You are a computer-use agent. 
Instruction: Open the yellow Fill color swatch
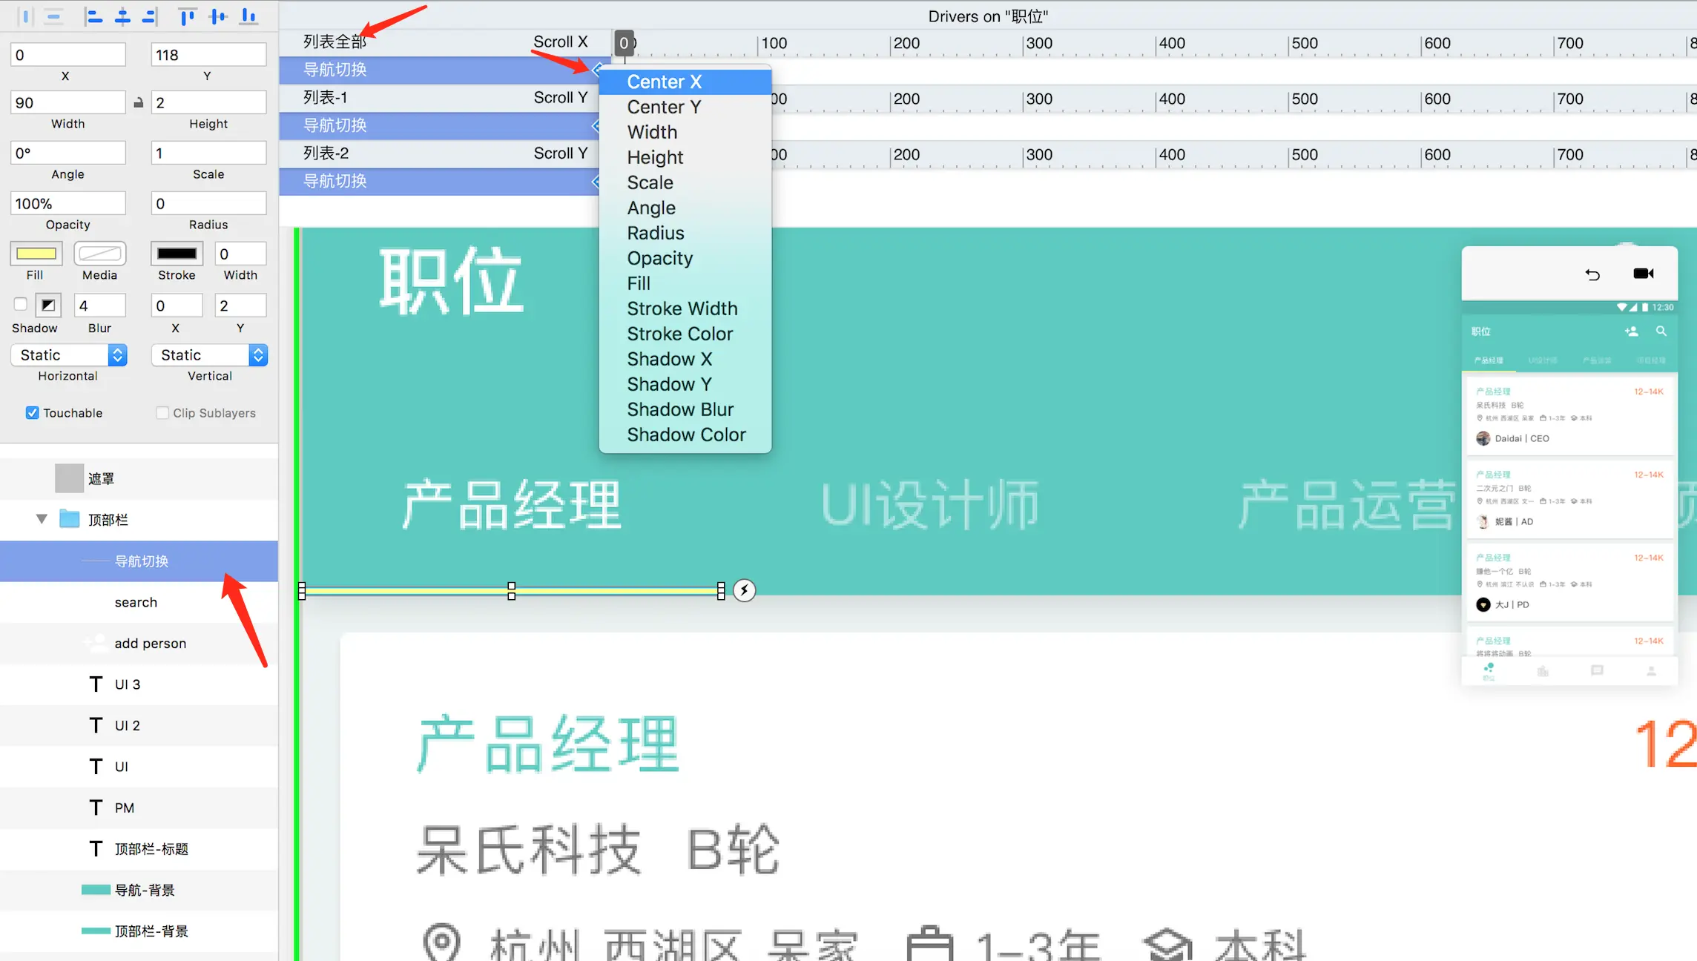pos(36,254)
